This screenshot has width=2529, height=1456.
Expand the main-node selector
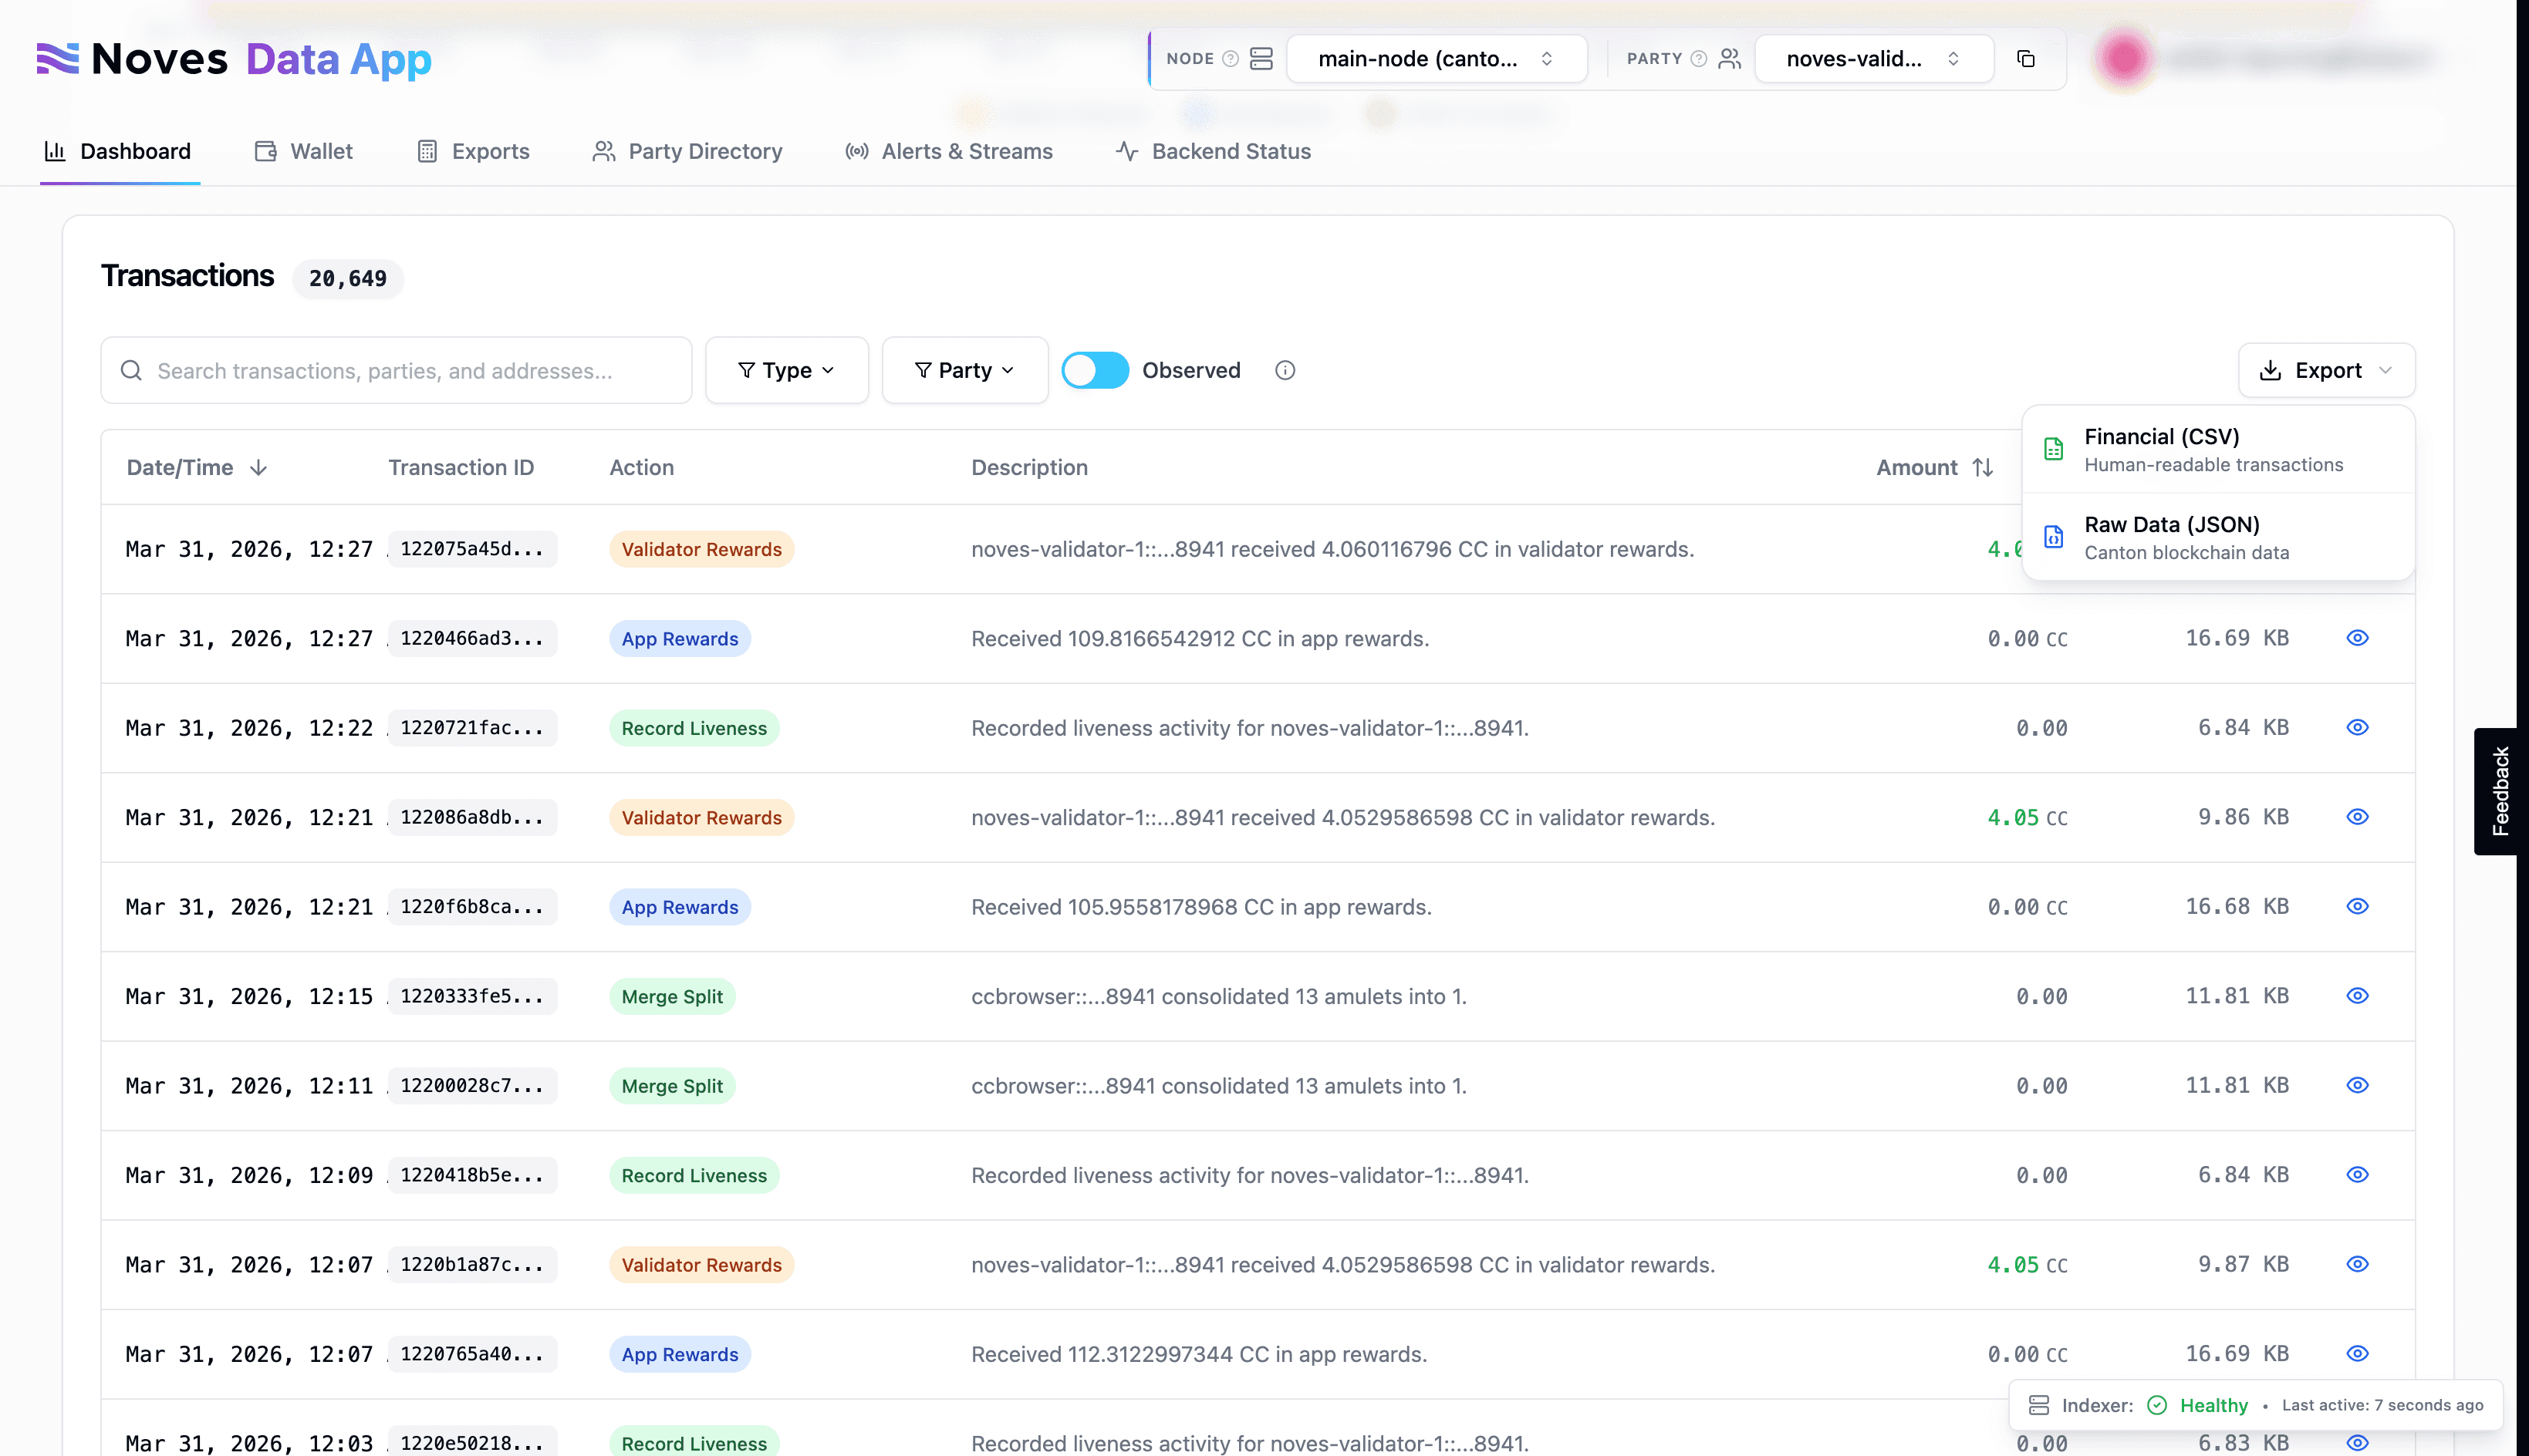[1436, 59]
